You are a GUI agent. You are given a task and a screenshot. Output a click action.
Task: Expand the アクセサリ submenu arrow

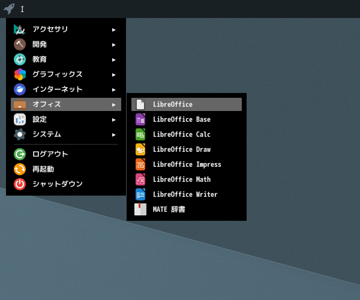coord(113,30)
